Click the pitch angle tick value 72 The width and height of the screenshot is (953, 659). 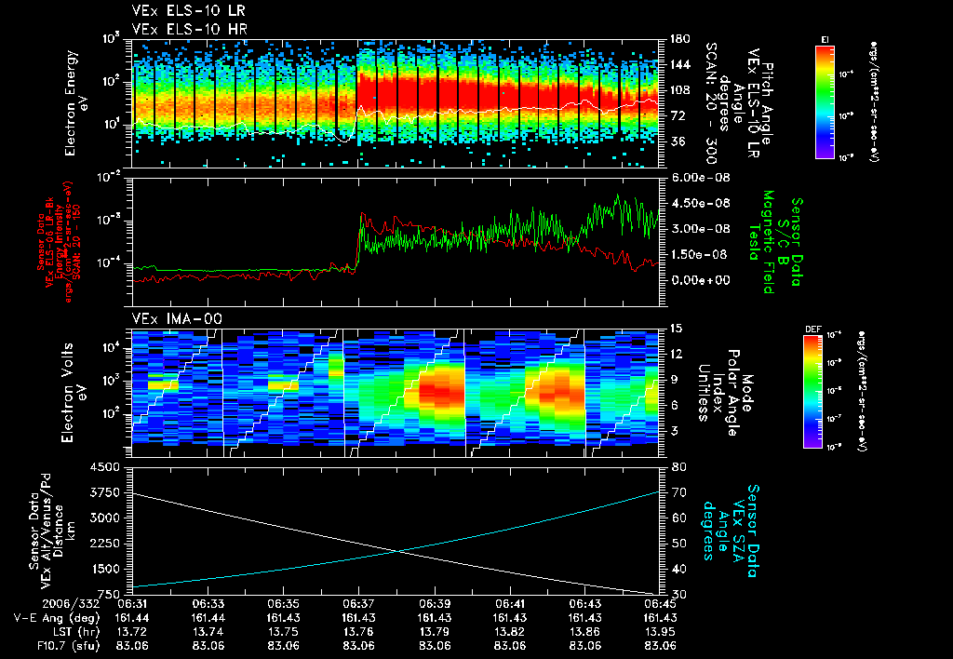678,115
